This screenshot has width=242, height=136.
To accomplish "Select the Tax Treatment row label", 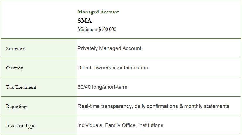I will (x=21, y=87).
